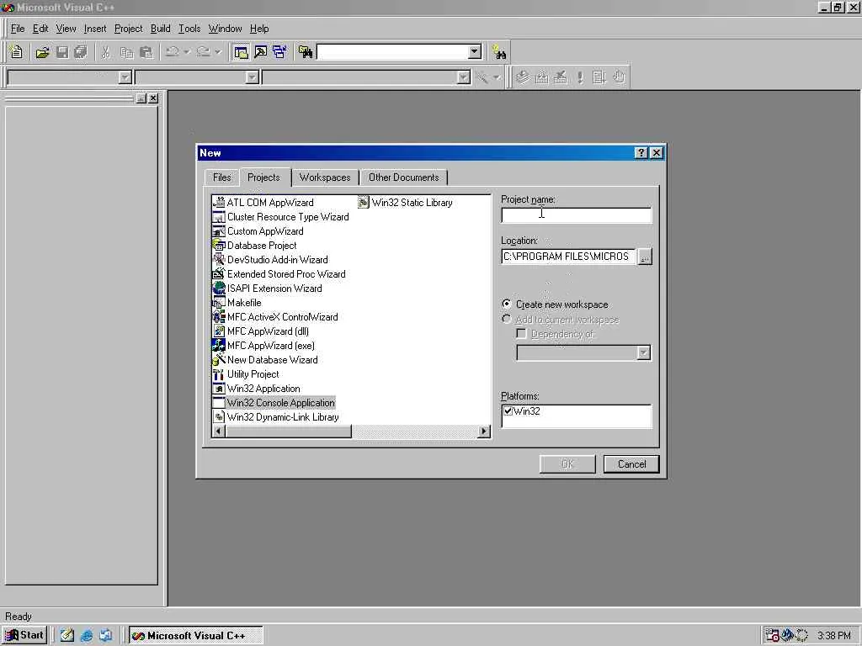Click the Stop Build toolbar icon
Screen dimensions: 862x646
[560, 77]
